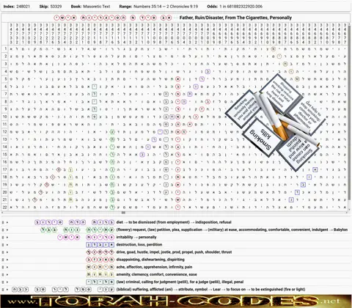
Task: Click the drag handle for 'disappointing, disheartening' row
Action: pos(3,260)
